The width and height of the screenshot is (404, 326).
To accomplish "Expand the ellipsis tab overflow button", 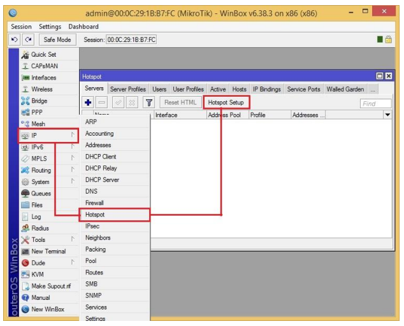I will [373, 89].
